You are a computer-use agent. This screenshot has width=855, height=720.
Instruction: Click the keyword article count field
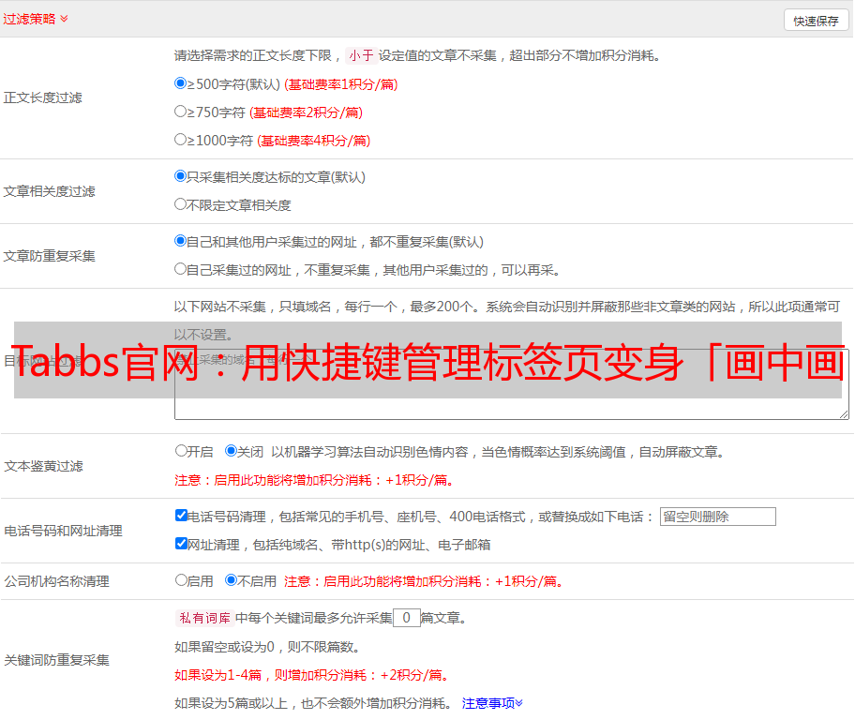tap(406, 618)
